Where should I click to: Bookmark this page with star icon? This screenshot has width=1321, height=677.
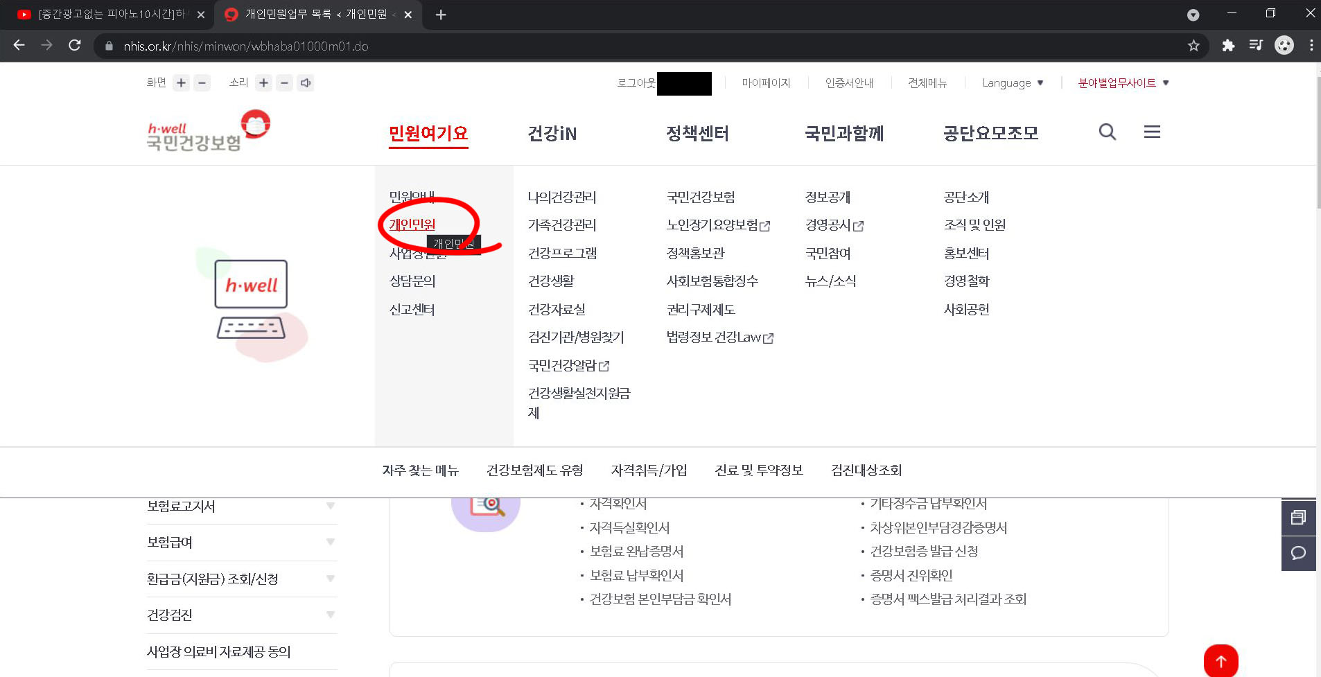point(1193,46)
